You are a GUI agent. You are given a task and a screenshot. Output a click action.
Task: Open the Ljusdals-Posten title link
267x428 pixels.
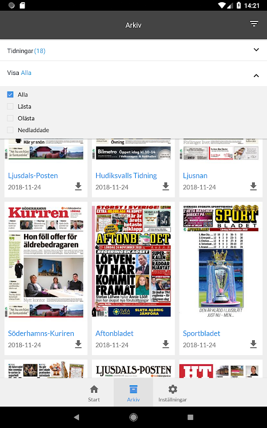point(33,175)
